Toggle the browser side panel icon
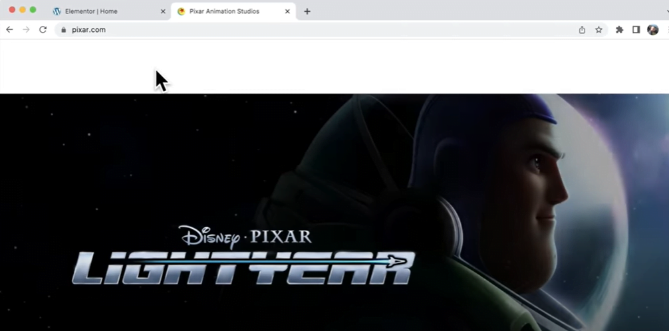Viewport: 669px width, 331px height. click(636, 30)
